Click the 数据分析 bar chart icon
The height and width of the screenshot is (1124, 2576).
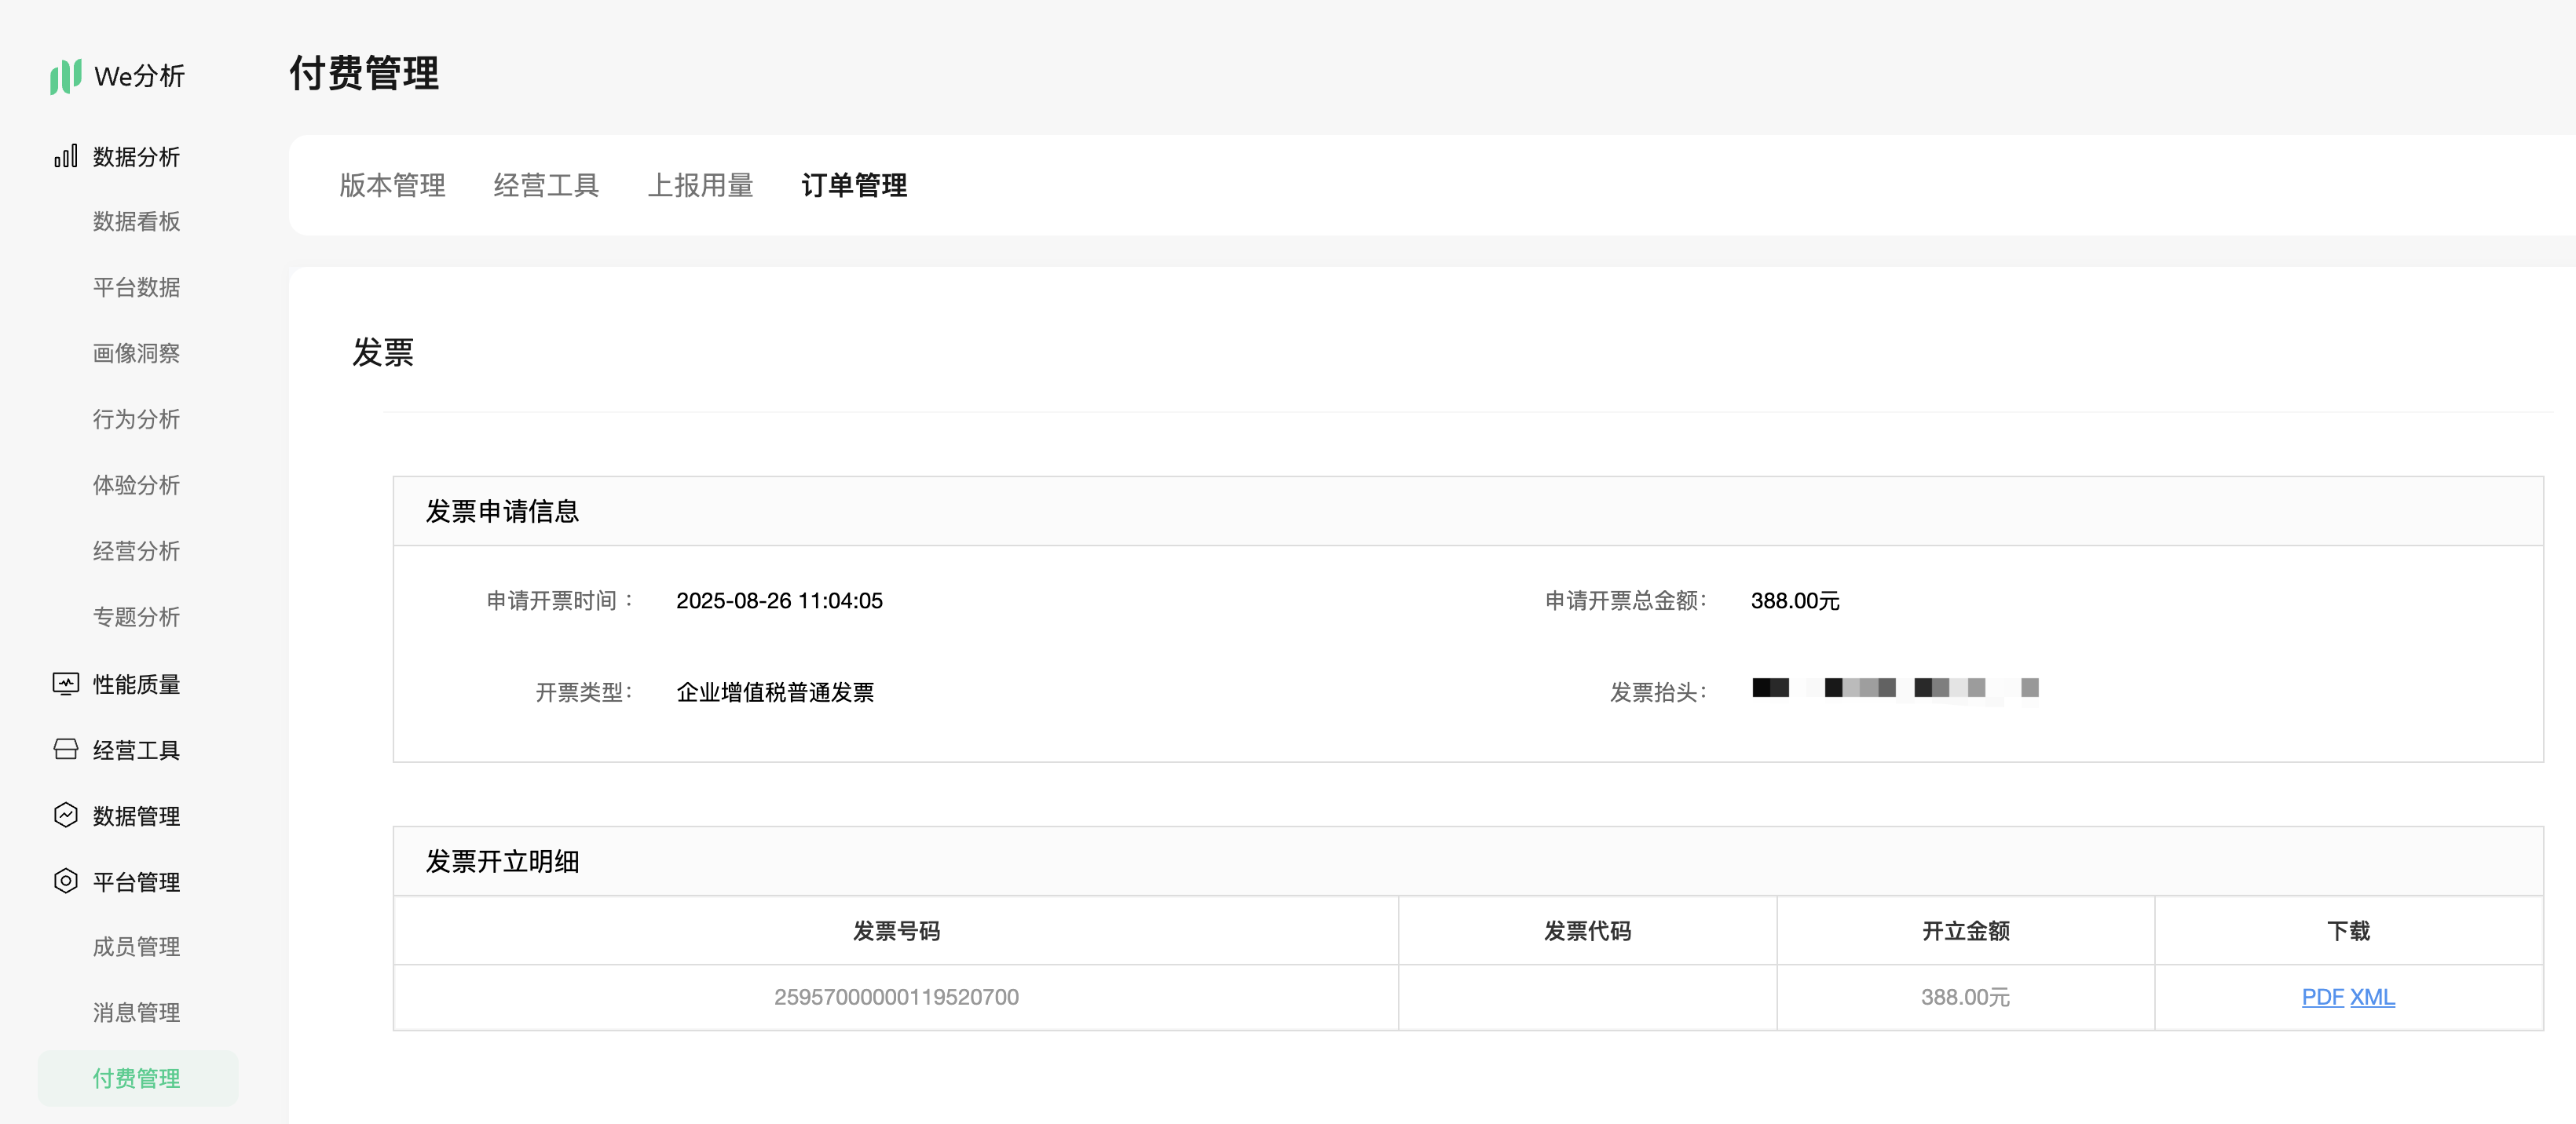point(65,157)
